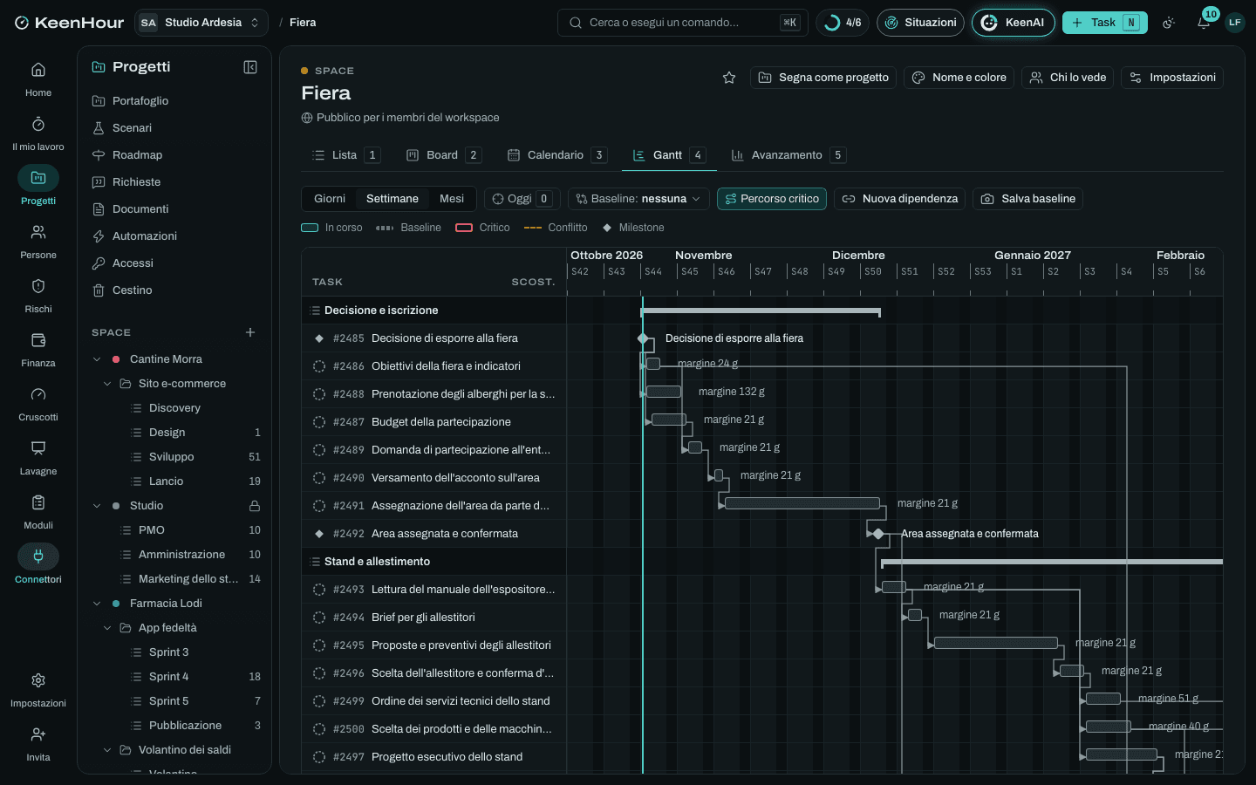Screen dimensions: 1256x785
Task: Click Segna come progetto button
Action: [x=823, y=78]
